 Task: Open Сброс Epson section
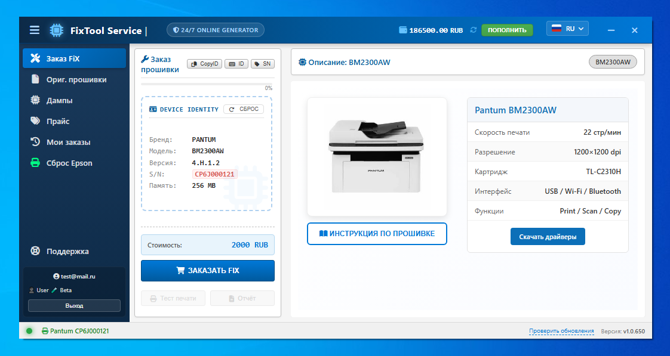click(75, 163)
